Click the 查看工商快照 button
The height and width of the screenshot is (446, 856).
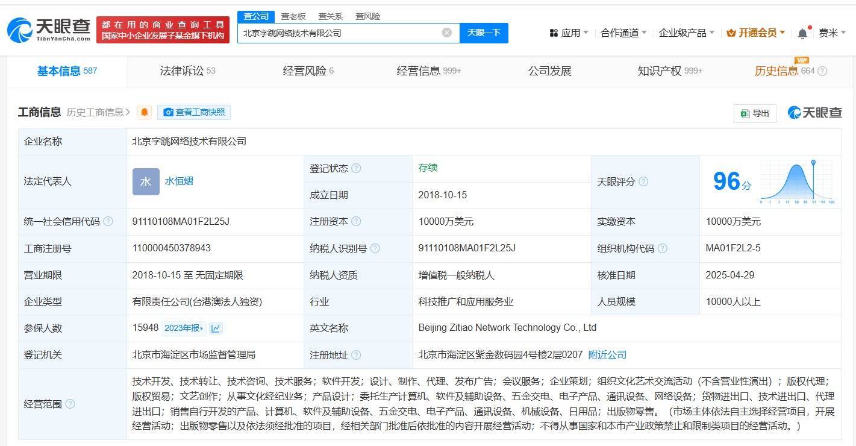[194, 112]
